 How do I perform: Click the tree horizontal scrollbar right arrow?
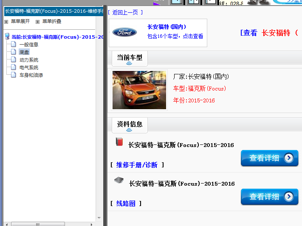(x=92, y=224)
